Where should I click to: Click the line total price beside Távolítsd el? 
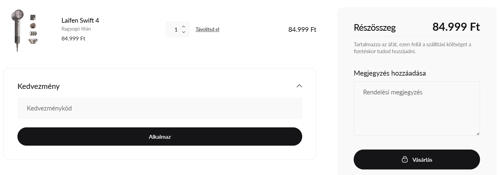[302, 30]
